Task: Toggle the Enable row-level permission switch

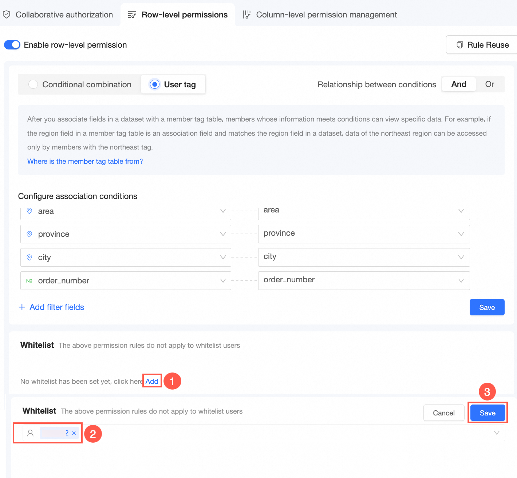Action: [12, 45]
